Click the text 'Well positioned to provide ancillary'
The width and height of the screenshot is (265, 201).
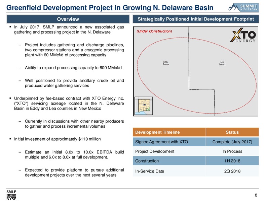click(74, 83)
